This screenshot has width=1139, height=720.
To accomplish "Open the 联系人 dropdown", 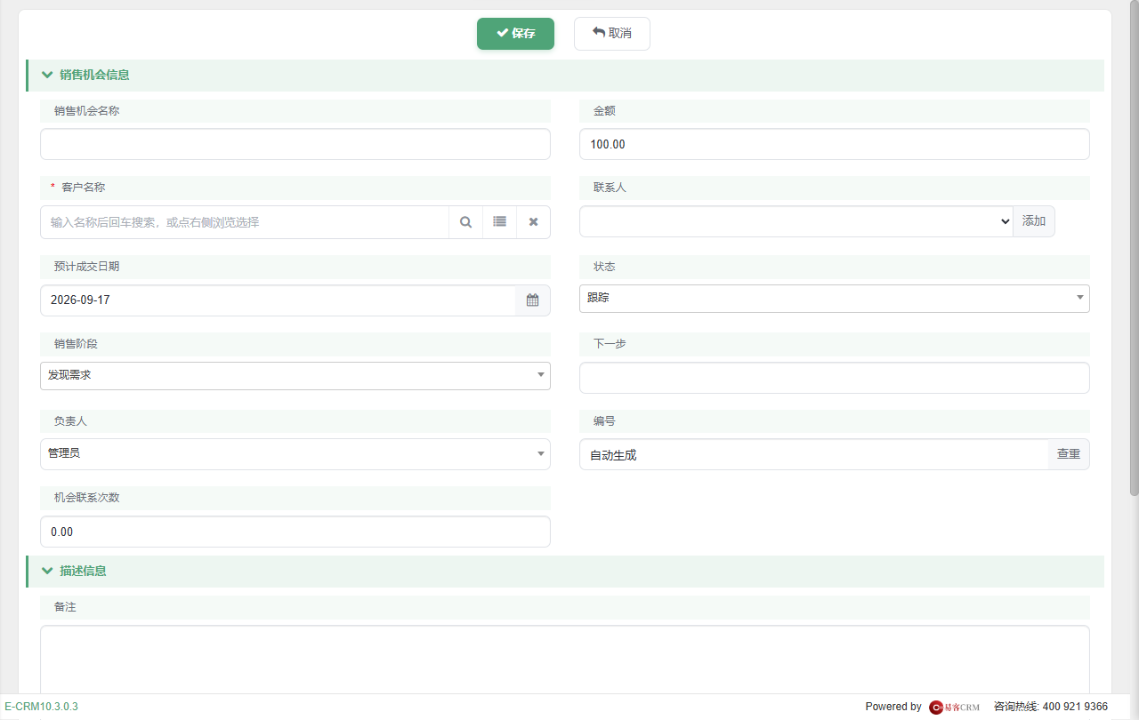I will click(796, 221).
